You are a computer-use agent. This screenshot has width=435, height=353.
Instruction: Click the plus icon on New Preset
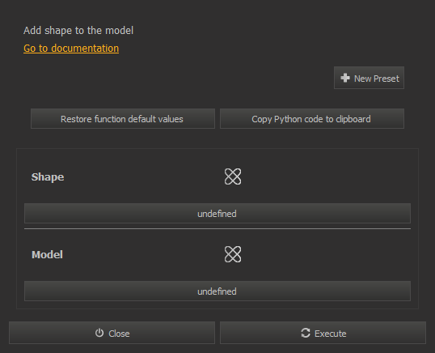pos(345,78)
